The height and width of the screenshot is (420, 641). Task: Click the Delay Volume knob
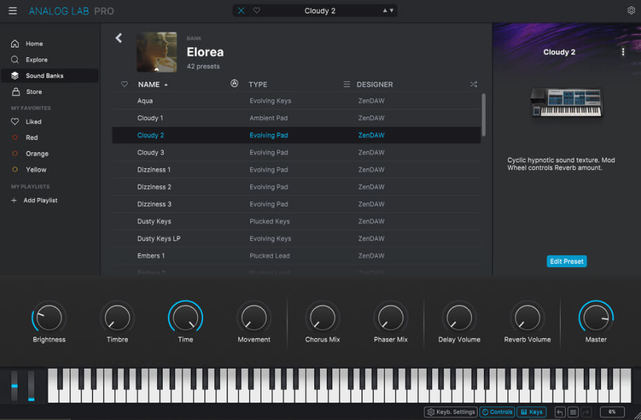tap(459, 317)
